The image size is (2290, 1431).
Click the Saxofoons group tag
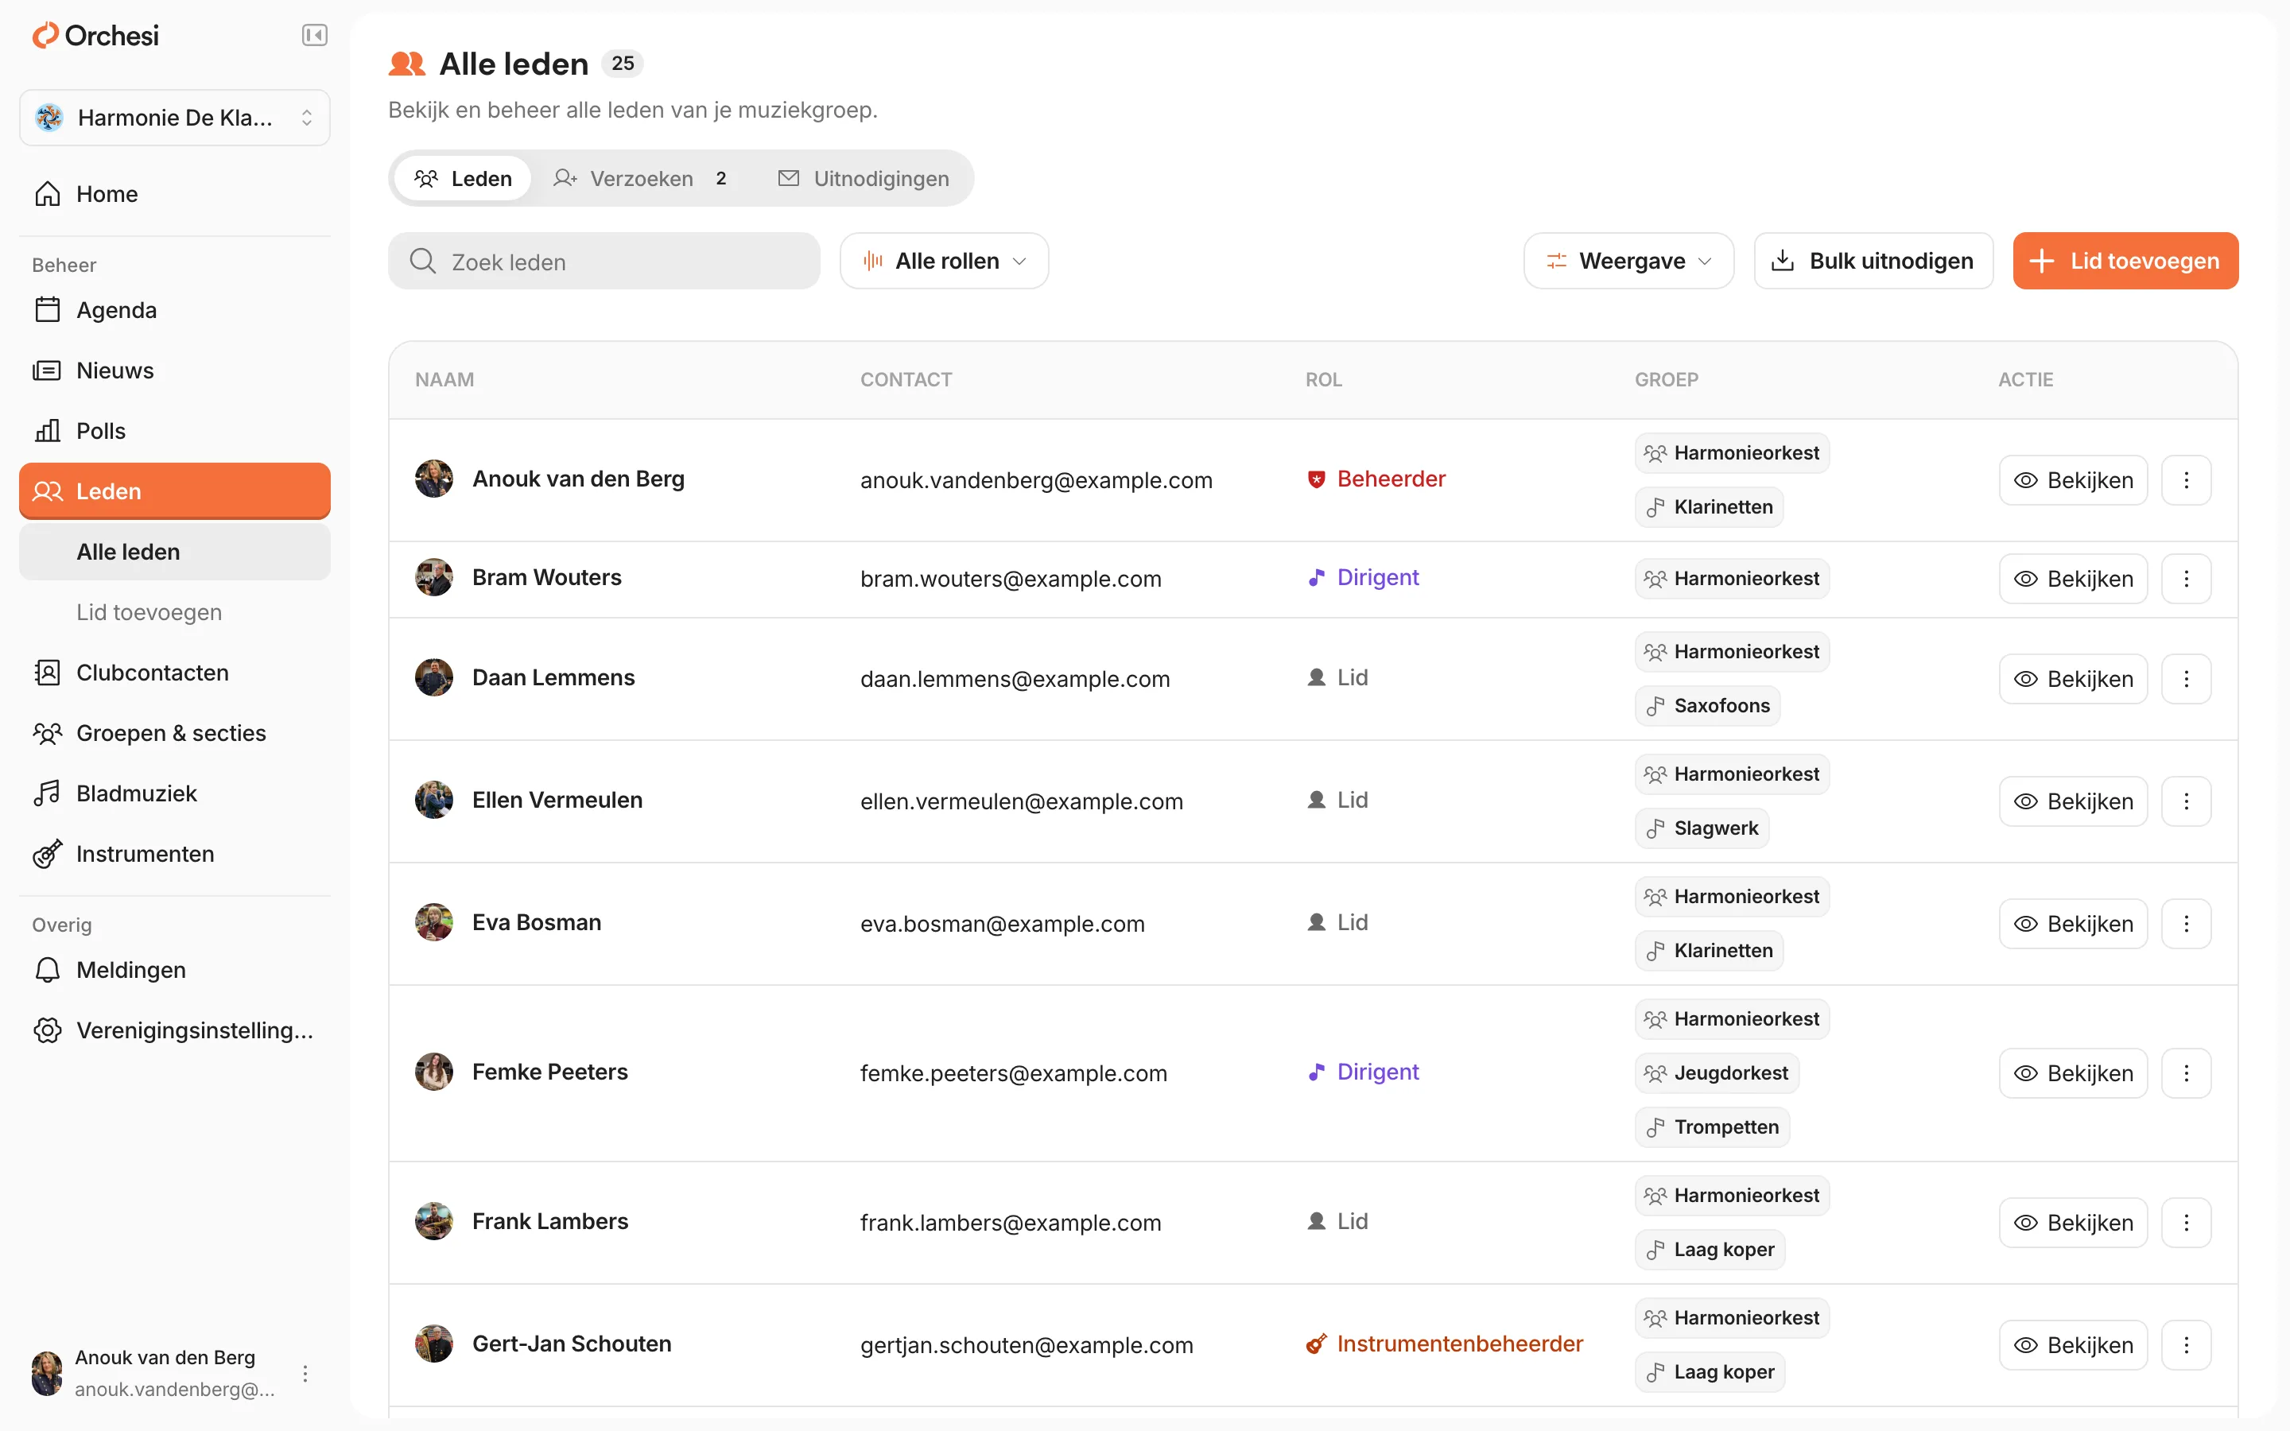1707,706
